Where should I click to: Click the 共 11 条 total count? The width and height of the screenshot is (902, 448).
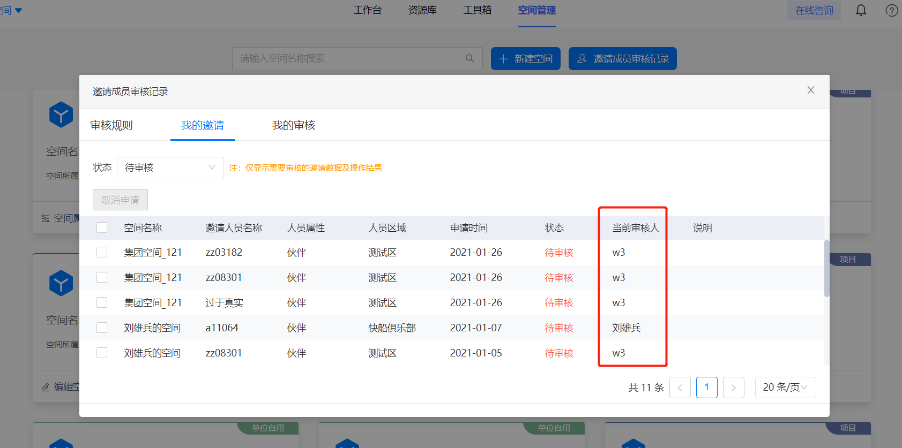point(646,388)
